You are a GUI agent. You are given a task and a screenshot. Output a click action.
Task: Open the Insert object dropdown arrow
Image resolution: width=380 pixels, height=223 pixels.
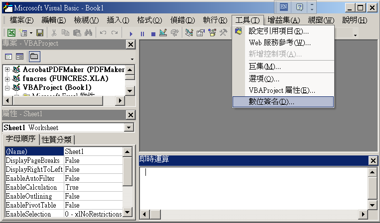(31, 33)
